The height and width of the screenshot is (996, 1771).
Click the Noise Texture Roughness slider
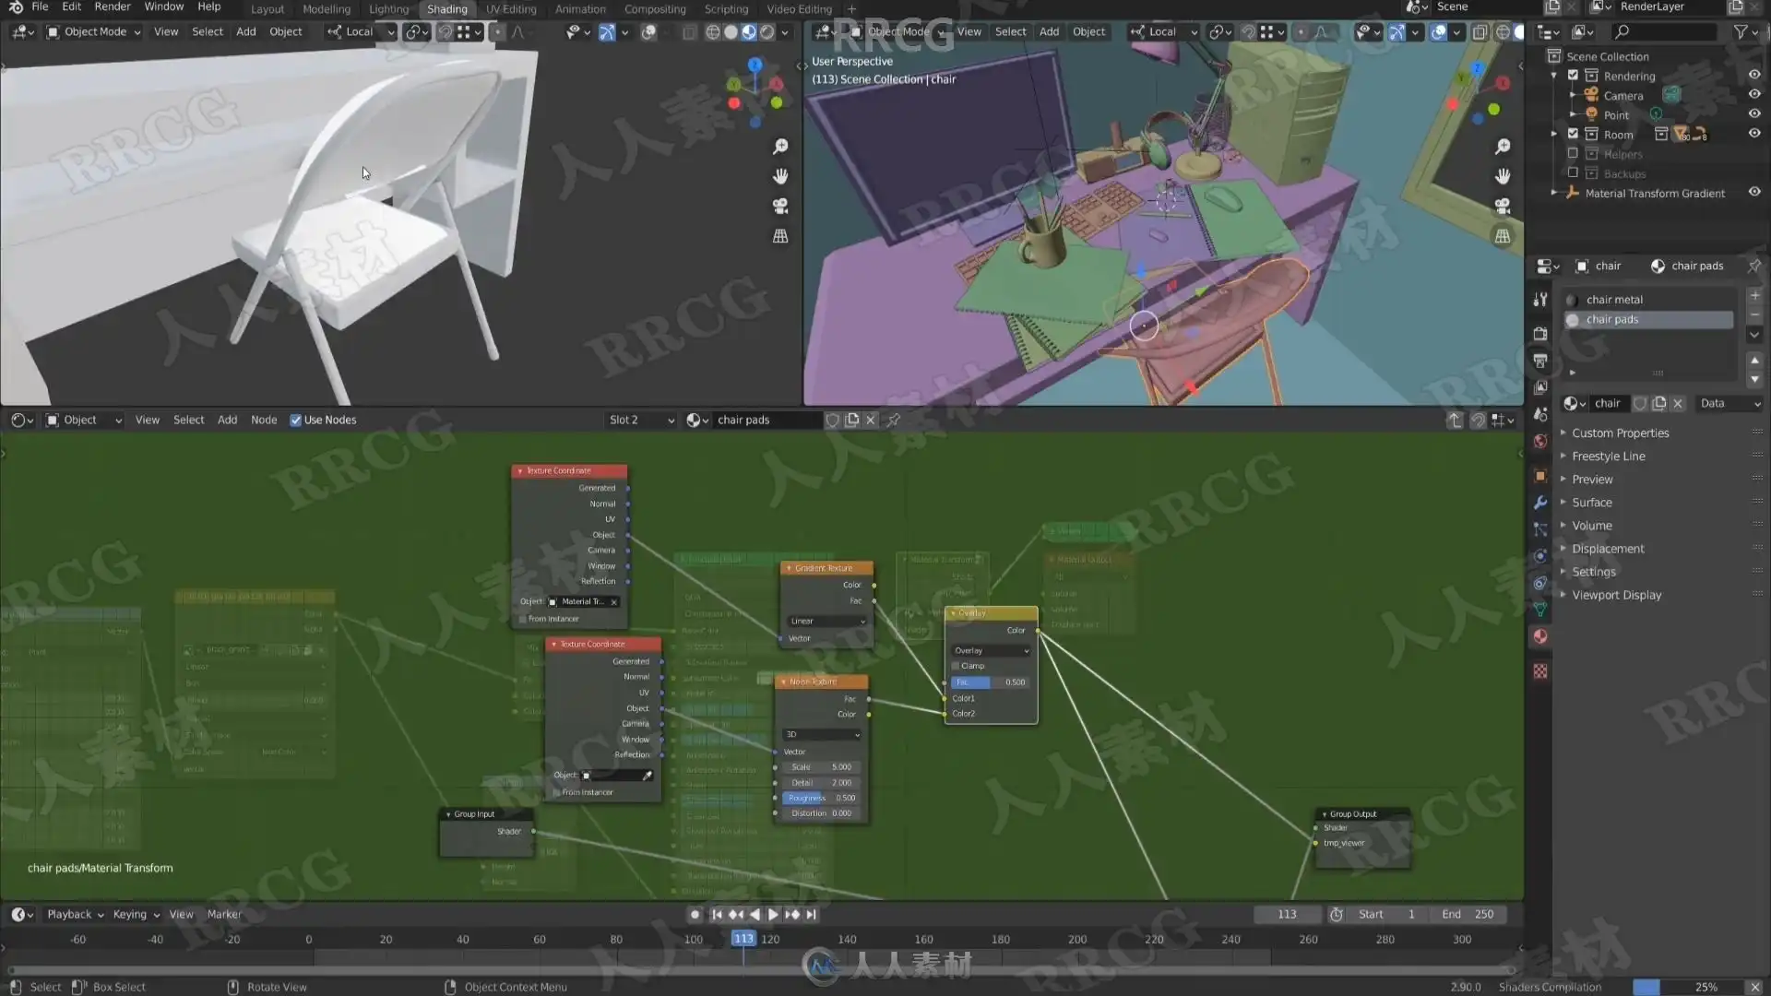click(821, 799)
